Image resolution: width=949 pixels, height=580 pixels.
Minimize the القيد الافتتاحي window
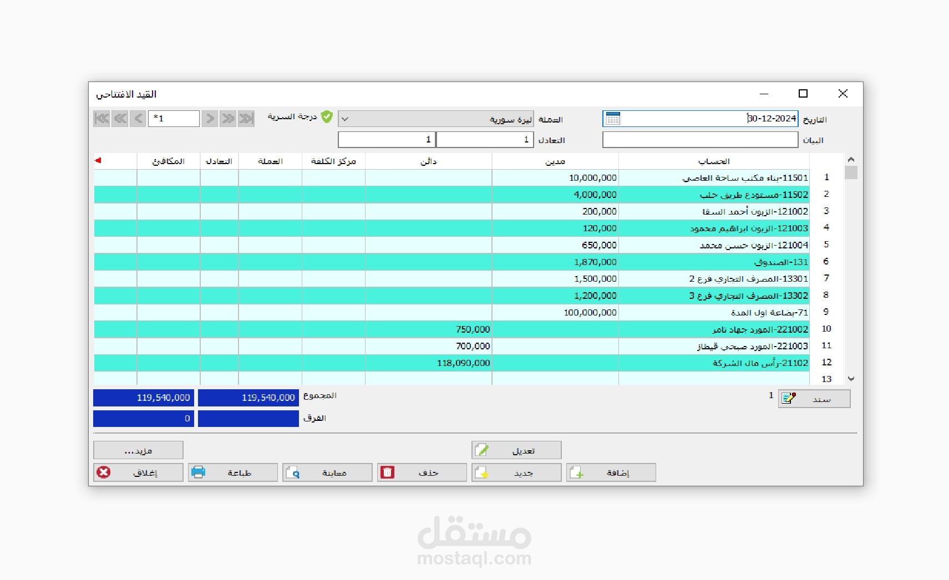pyautogui.click(x=764, y=94)
